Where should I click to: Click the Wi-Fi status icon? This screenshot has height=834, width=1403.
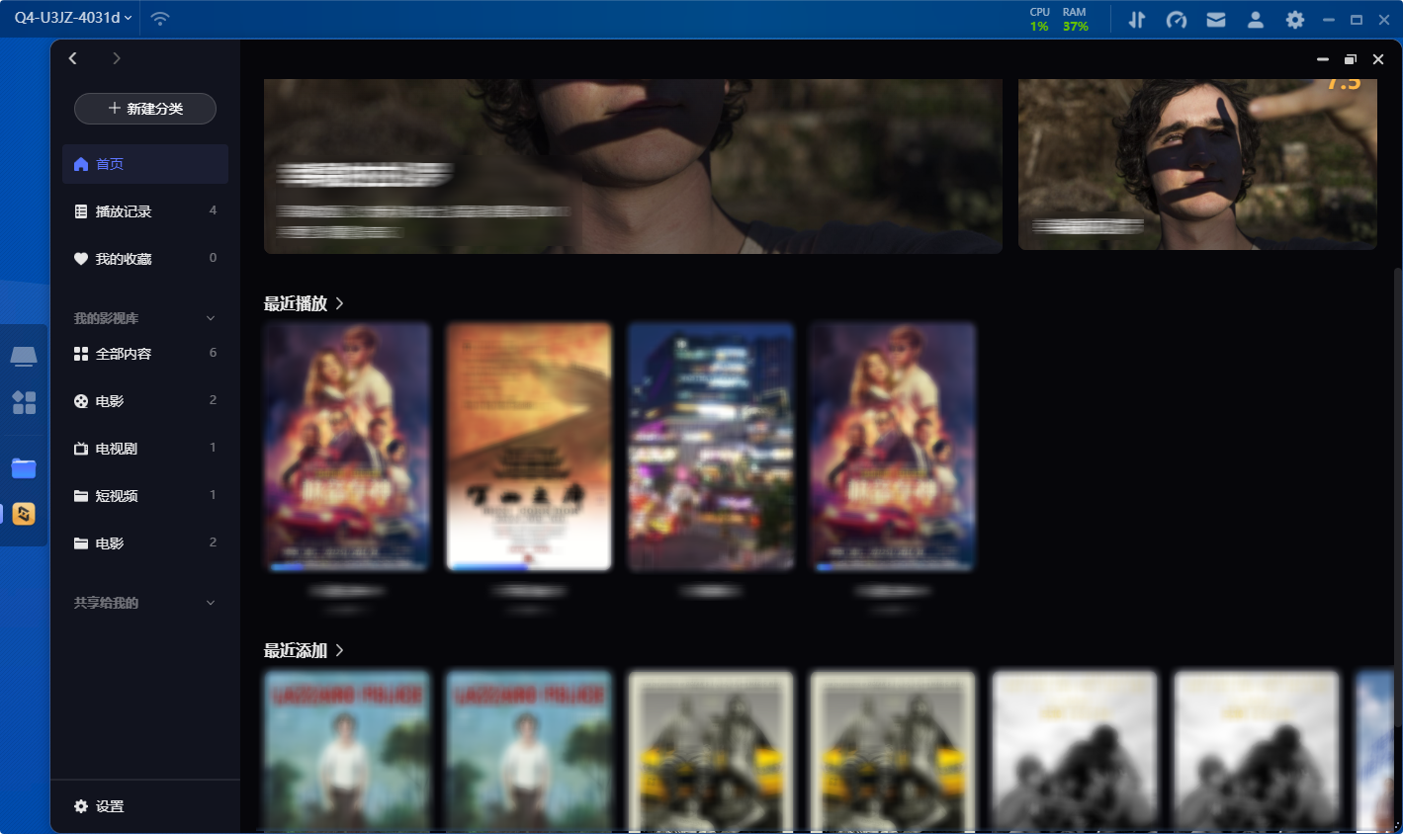click(x=160, y=19)
